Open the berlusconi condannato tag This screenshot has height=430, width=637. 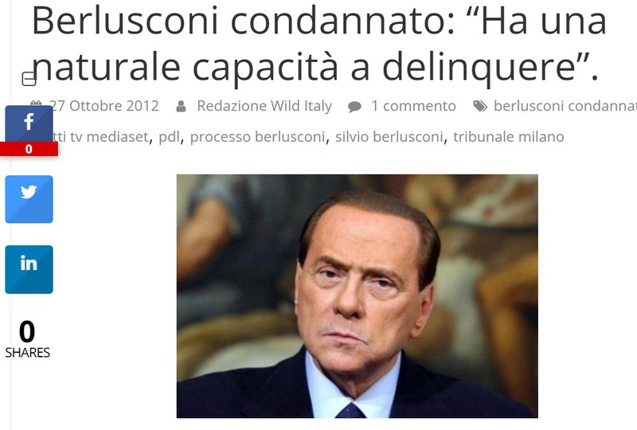click(x=565, y=106)
